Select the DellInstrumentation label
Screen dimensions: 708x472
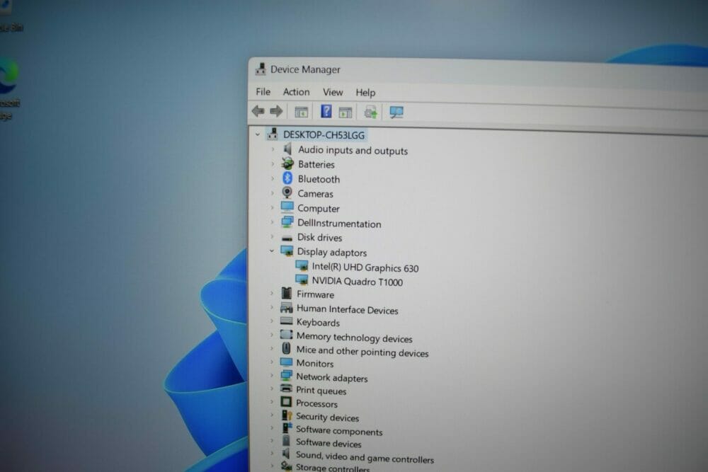click(x=339, y=224)
